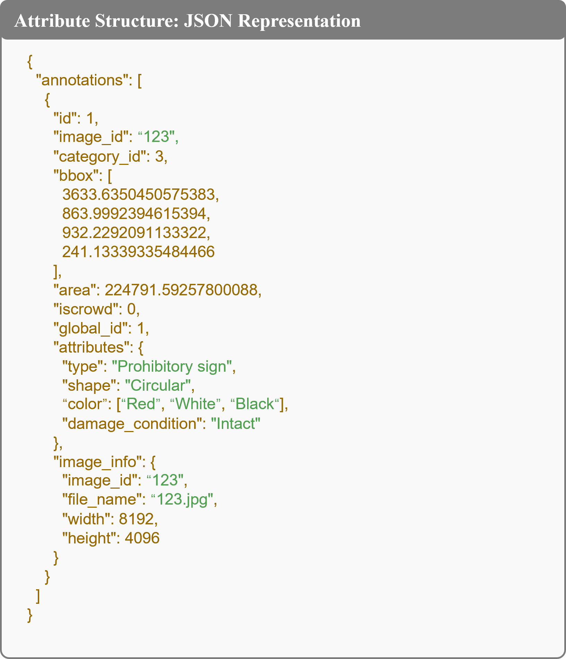Viewport: 566px width, 659px height.
Task: Click the bbox value 241.13339335484466
Action: pos(138,252)
